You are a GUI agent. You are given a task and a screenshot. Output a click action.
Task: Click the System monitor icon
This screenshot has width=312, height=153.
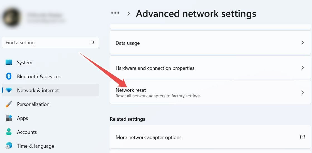9,62
